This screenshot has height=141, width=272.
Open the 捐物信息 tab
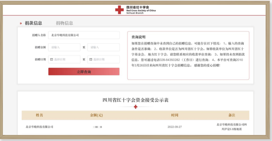pyautogui.click(x=64, y=23)
